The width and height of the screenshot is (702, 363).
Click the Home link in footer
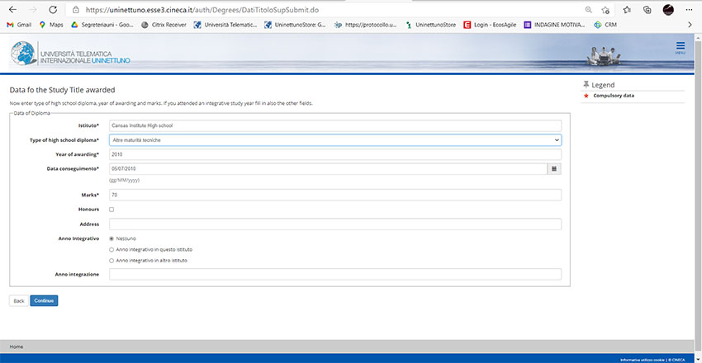pos(17,346)
